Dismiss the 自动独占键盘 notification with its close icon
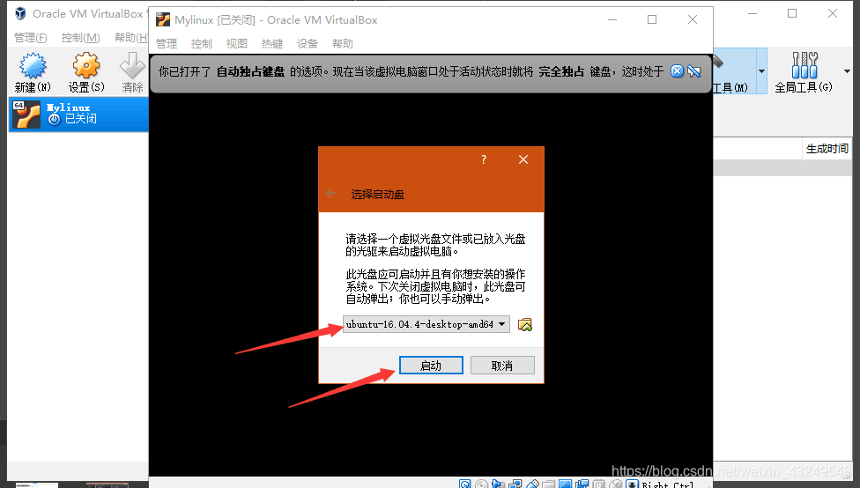Screen dimensions: 860x488 [x=677, y=71]
